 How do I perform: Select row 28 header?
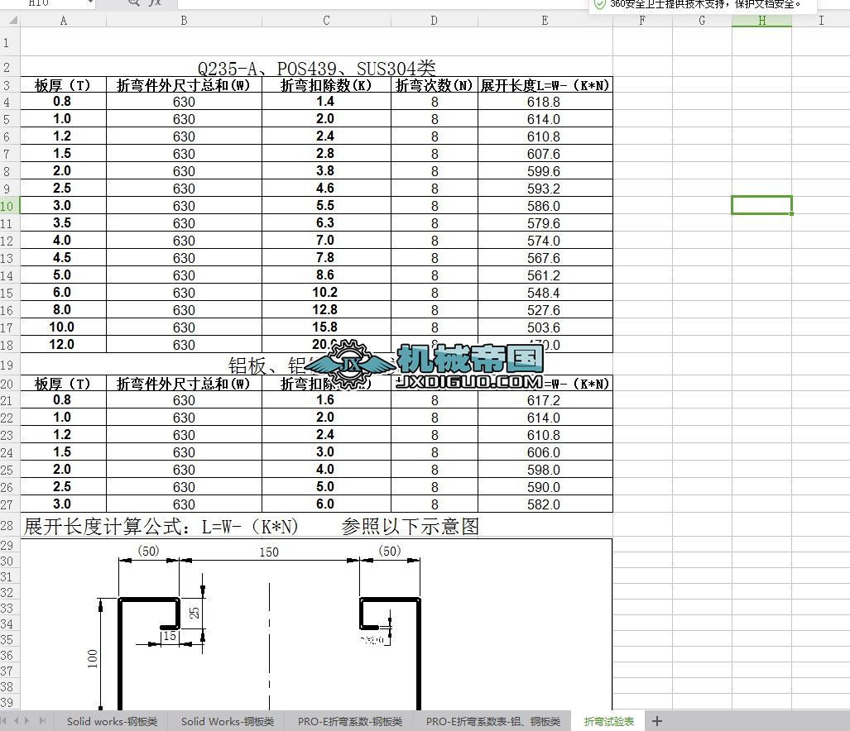10,525
